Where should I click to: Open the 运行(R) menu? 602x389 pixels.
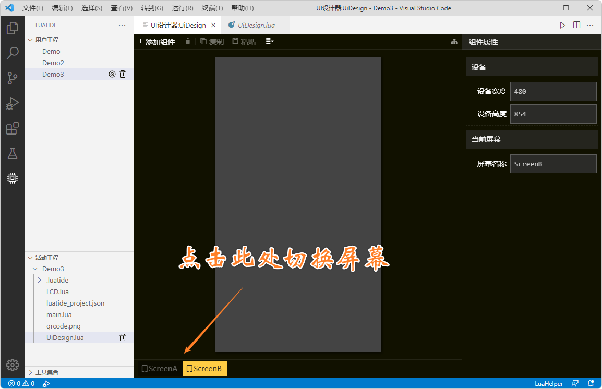(x=183, y=8)
